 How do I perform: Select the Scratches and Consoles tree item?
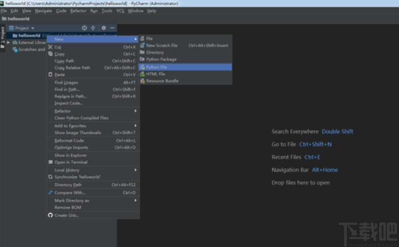(31, 49)
